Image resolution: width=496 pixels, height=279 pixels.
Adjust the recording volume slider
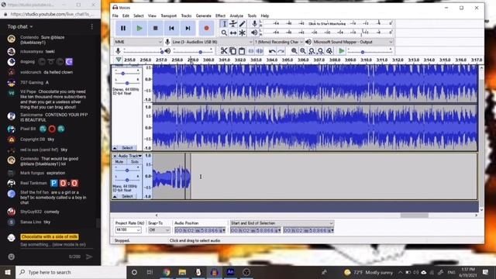[143, 51]
